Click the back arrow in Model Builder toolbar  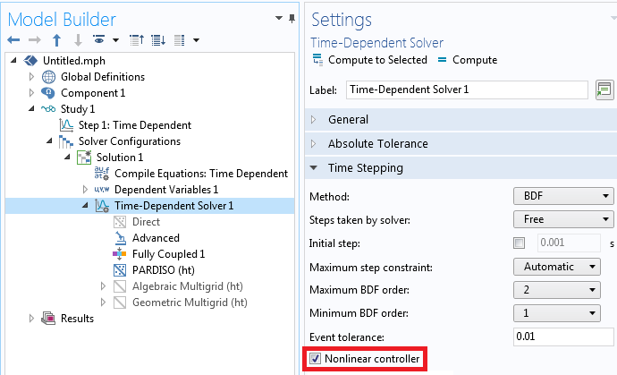(13, 40)
